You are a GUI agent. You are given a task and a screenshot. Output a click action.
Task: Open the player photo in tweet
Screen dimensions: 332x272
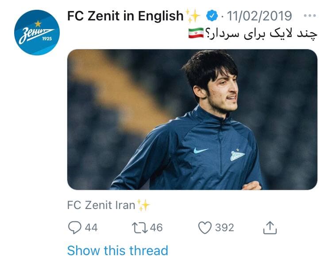pyautogui.click(x=192, y=119)
